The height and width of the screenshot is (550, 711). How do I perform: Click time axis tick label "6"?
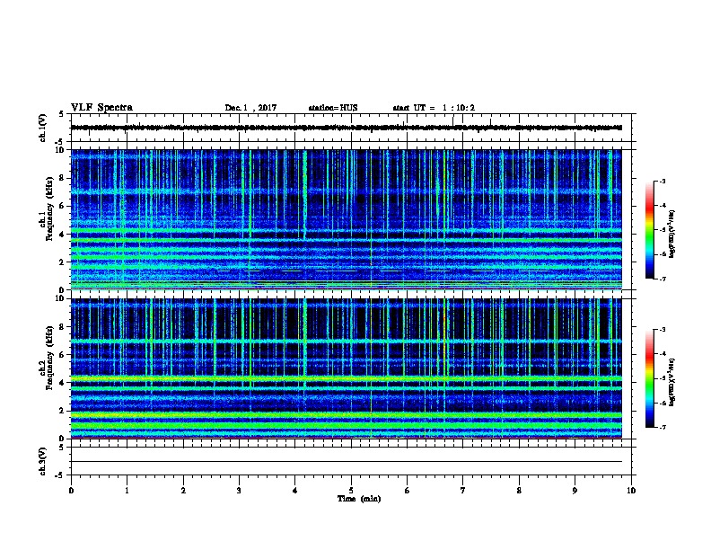408,491
